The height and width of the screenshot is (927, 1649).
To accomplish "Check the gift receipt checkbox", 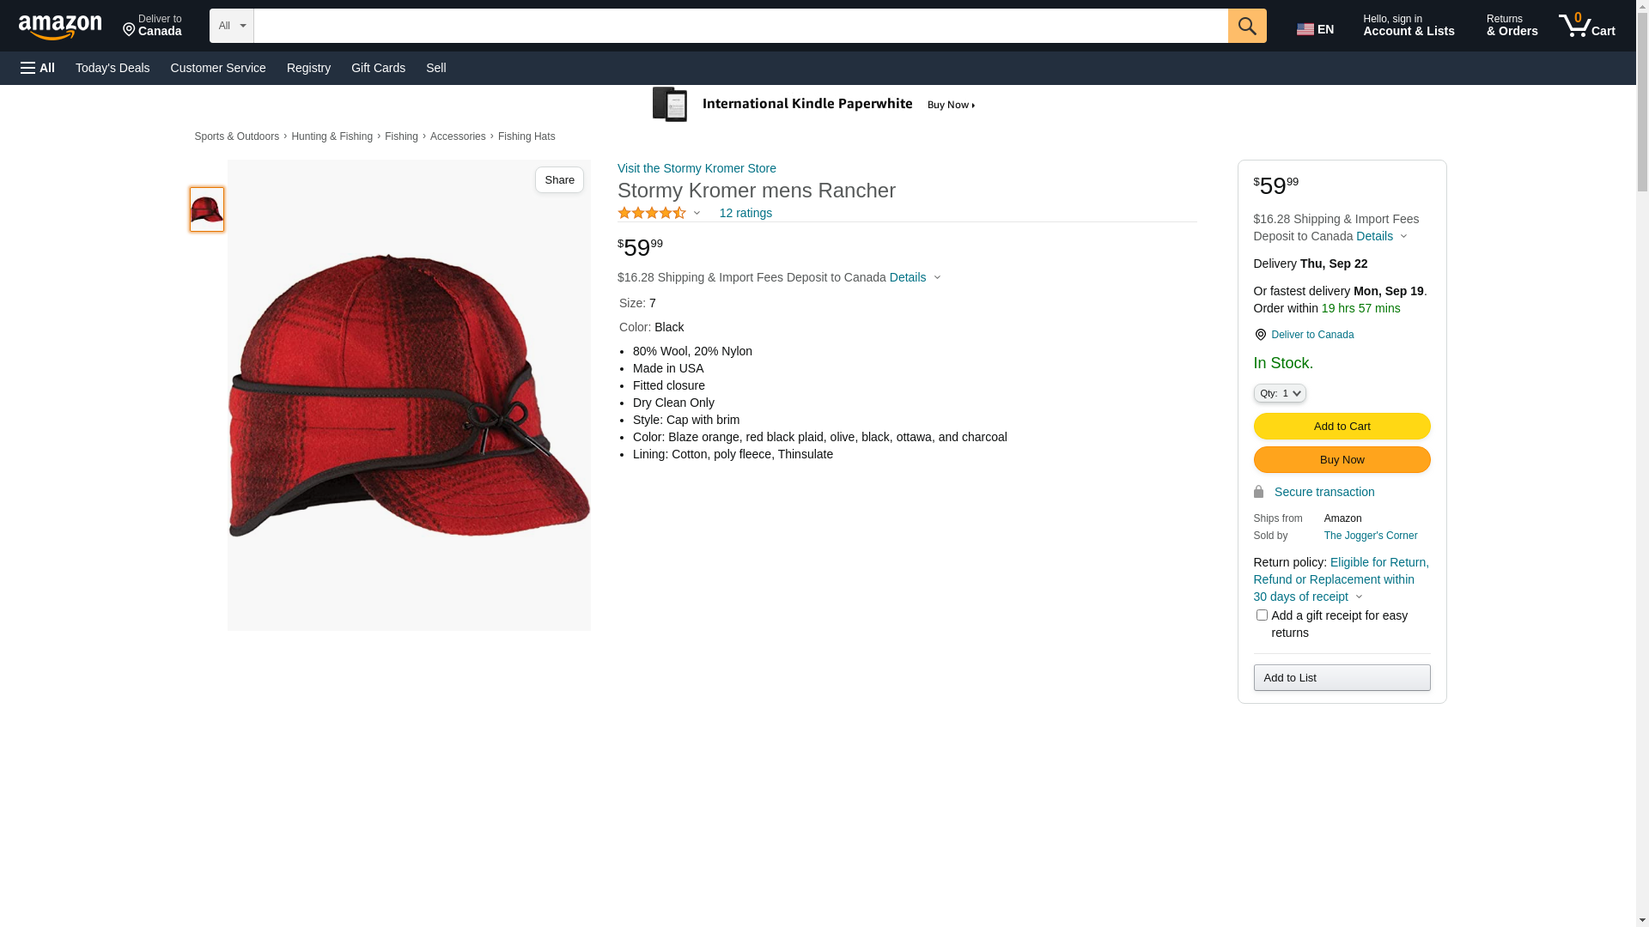I will pyautogui.click(x=1262, y=615).
